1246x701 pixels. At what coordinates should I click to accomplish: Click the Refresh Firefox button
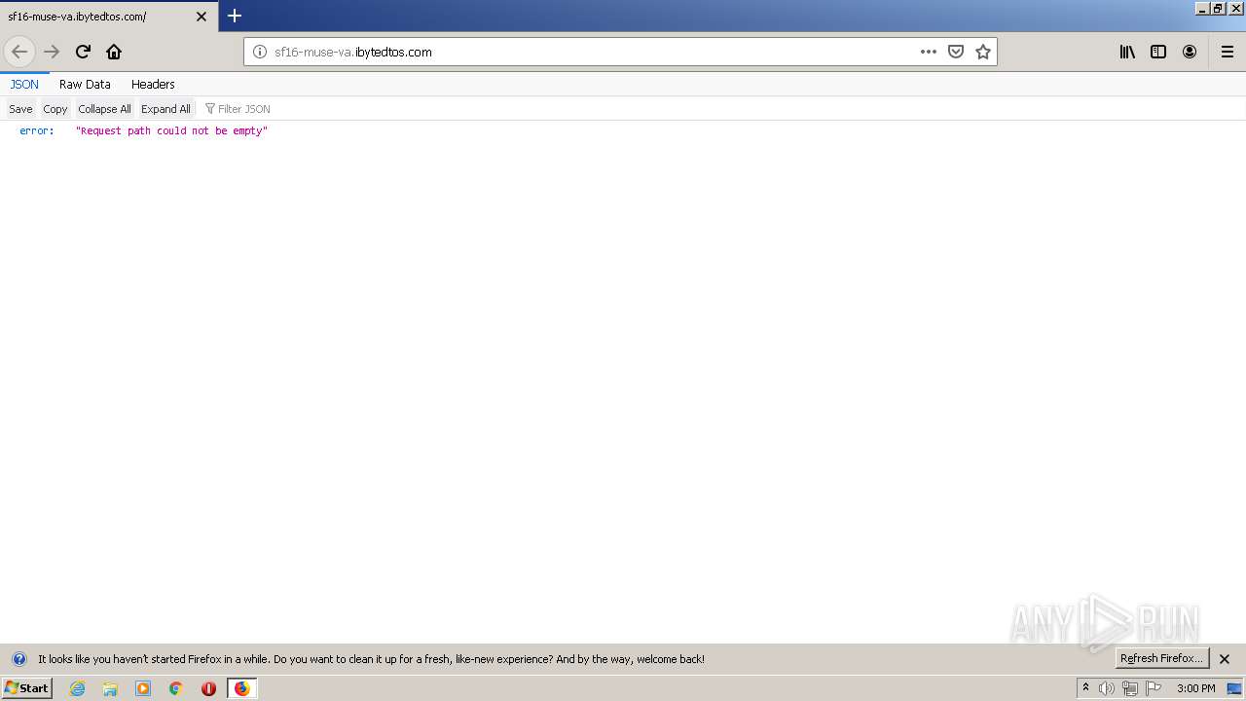point(1162,659)
